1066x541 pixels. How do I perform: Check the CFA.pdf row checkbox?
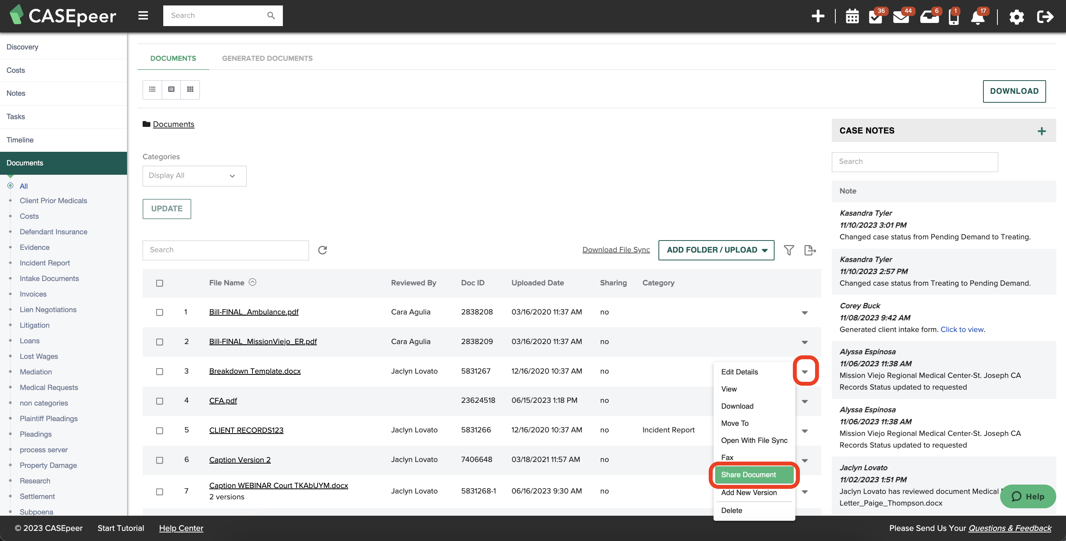tap(160, 401)
